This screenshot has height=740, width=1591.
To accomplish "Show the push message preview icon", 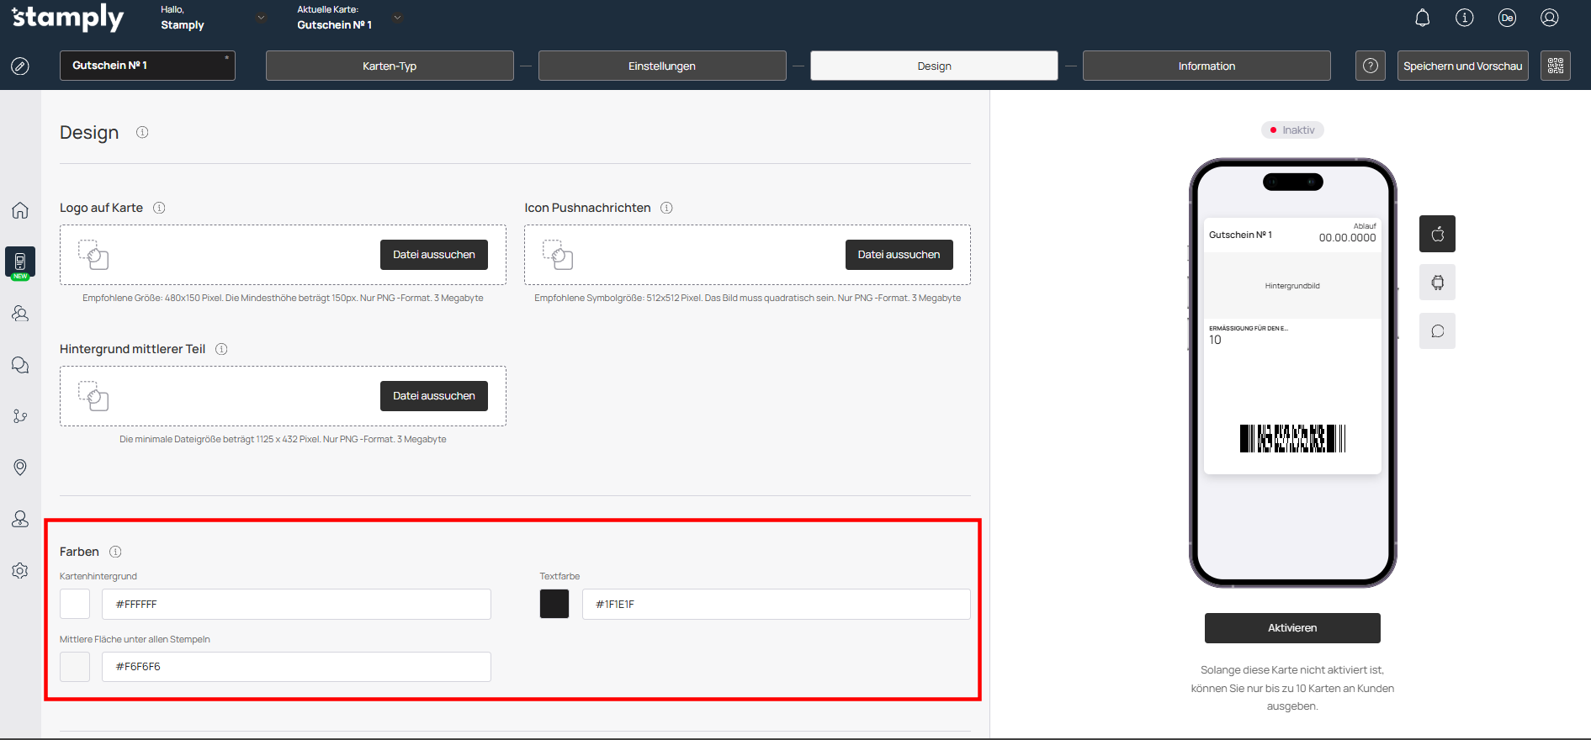I will tap(1437, 331).
